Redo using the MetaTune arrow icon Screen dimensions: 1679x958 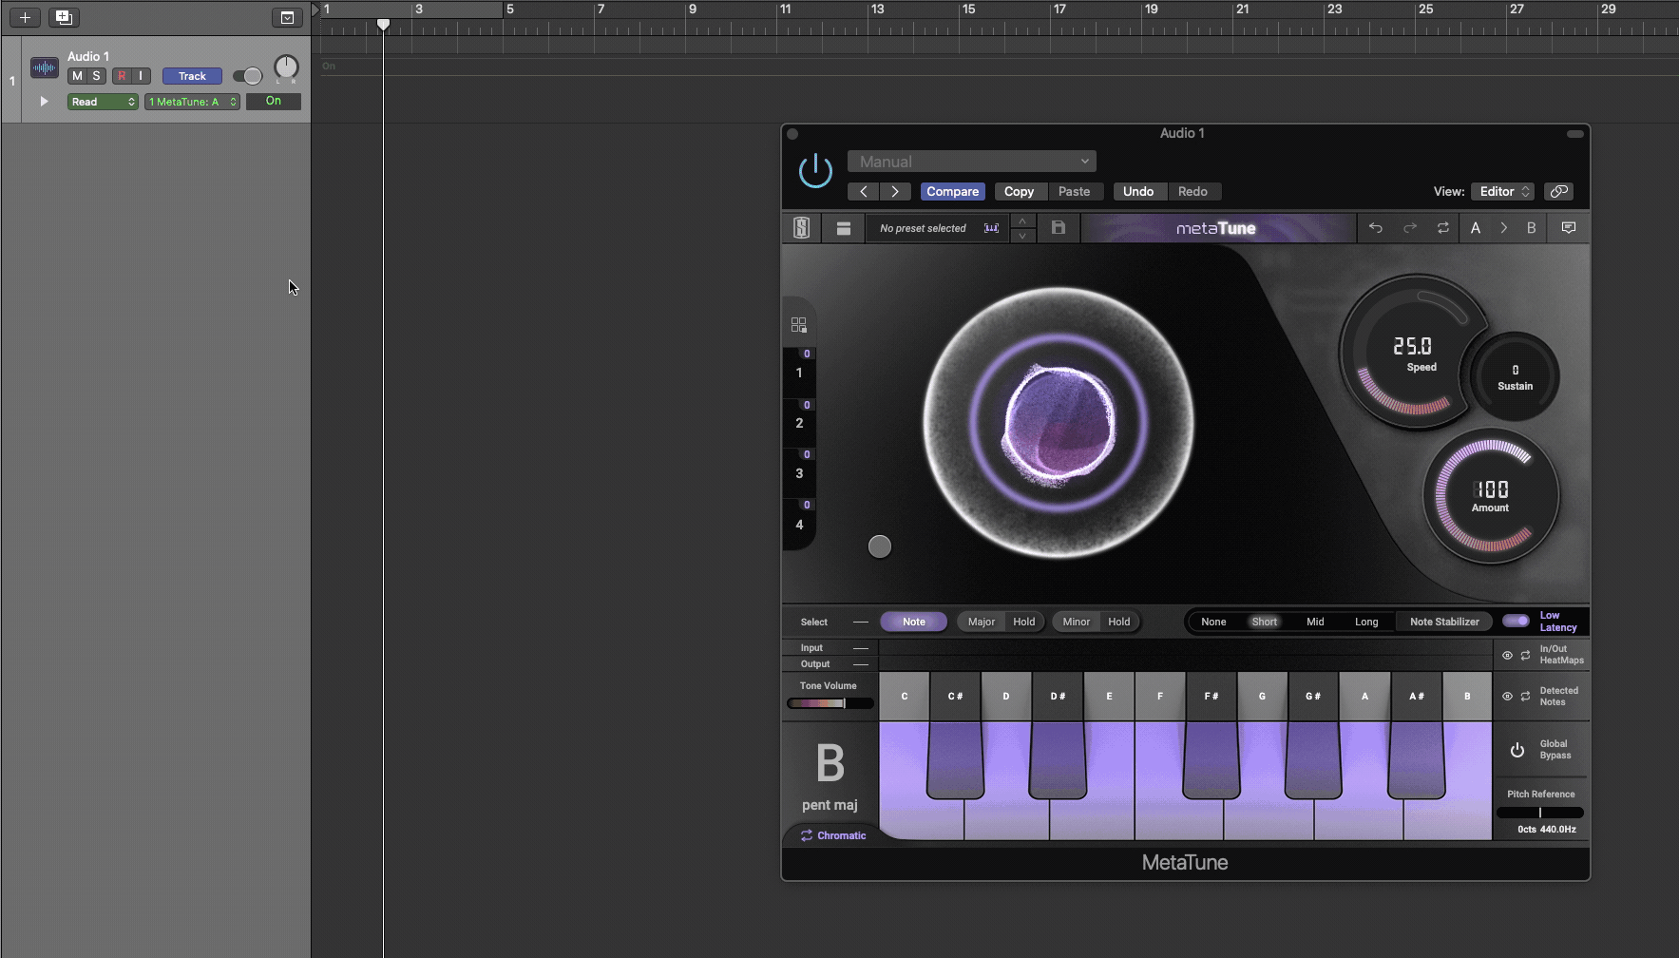click(1410, 228)
